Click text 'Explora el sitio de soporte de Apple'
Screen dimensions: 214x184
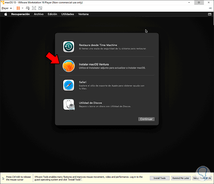(98, 86)
